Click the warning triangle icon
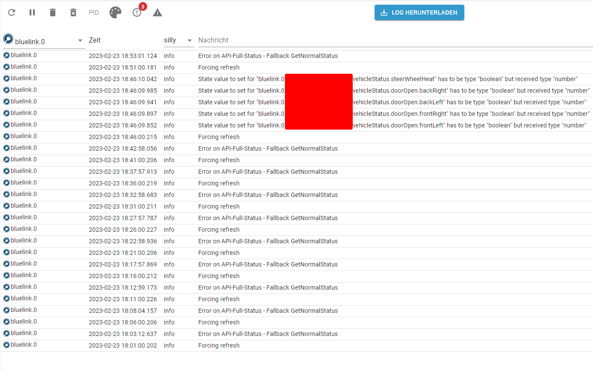This screenshot has height=369, width=593. click(157, 12)
